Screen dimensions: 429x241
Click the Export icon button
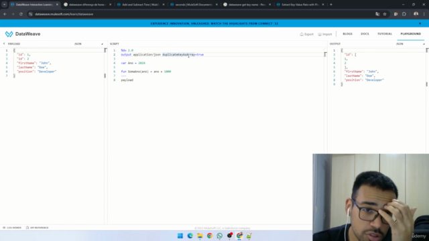[307, 34]
